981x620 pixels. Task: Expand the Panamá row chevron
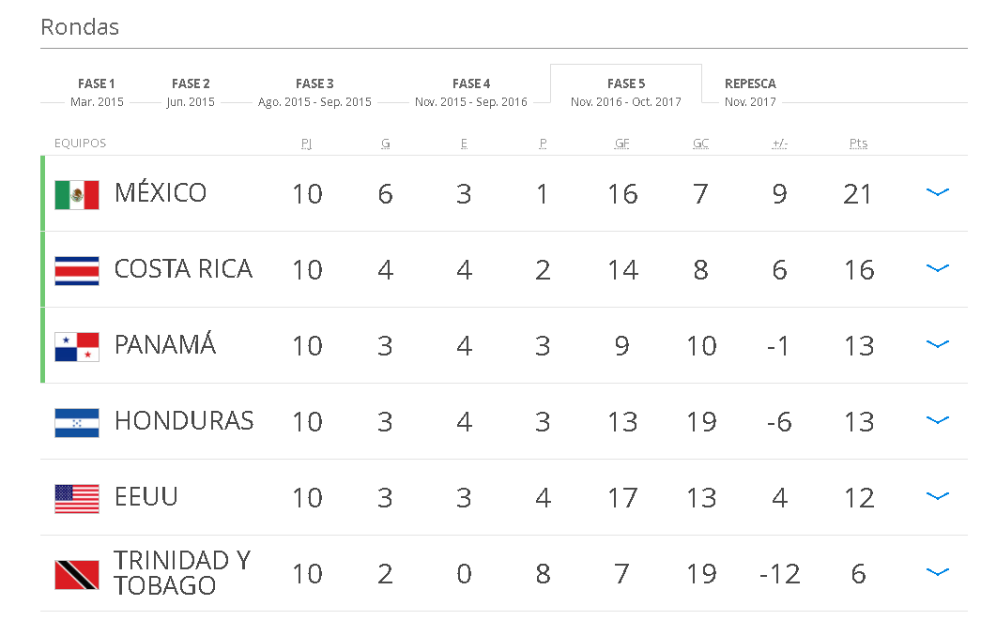937,344
